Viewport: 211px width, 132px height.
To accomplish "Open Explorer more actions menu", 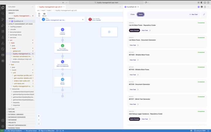I will [x=33, y=7].
